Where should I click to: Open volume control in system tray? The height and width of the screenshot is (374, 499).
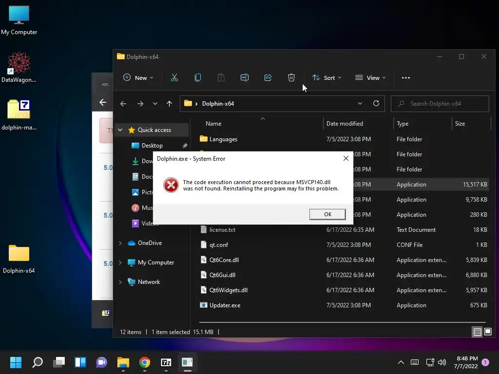pos(441,362)
